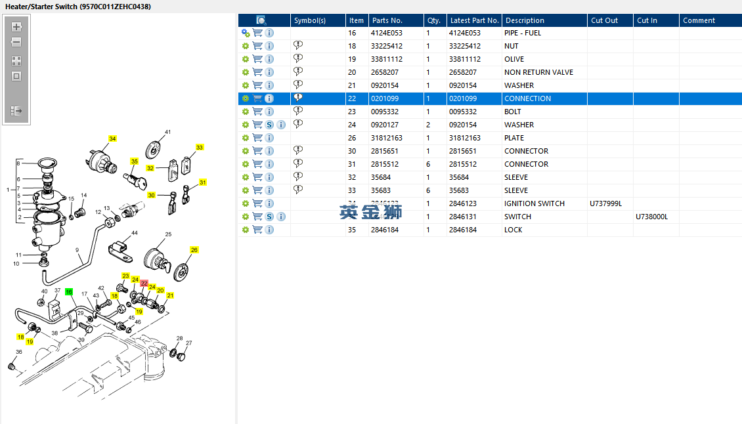The width and height of the screenshot is (742, 424).
Task: Click the zoom in button in diagram toolbar
Action: 16,27
